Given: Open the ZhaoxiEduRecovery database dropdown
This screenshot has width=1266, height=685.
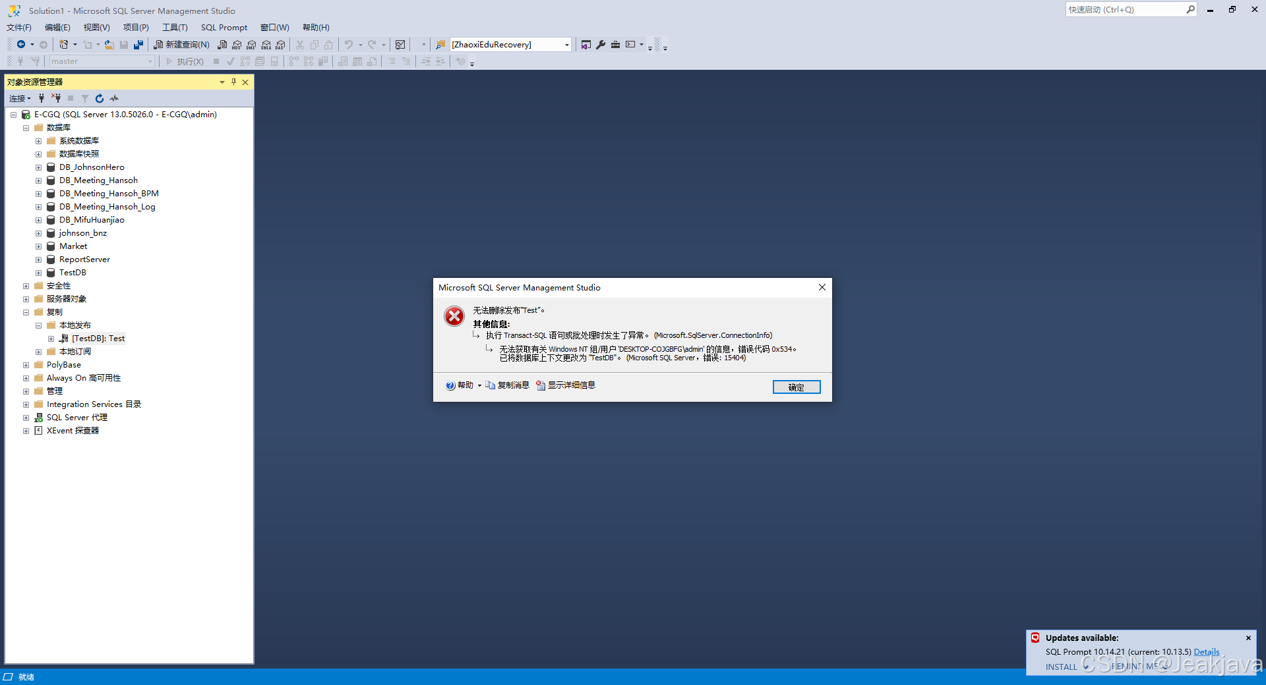Looking at the screenshot, I should point(566,44).
